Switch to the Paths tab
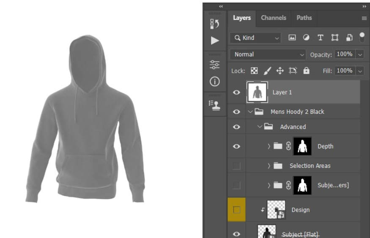 [304, 18]
